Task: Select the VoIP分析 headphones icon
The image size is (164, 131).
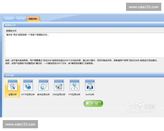Action: pyautogui.click(x=90, y=85)
